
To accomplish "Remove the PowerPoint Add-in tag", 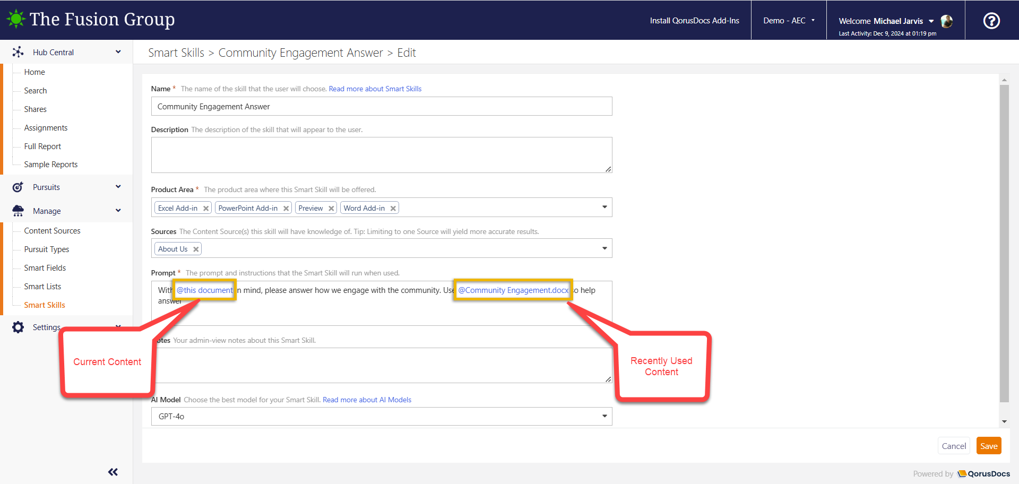I will (x=286, y=209).
